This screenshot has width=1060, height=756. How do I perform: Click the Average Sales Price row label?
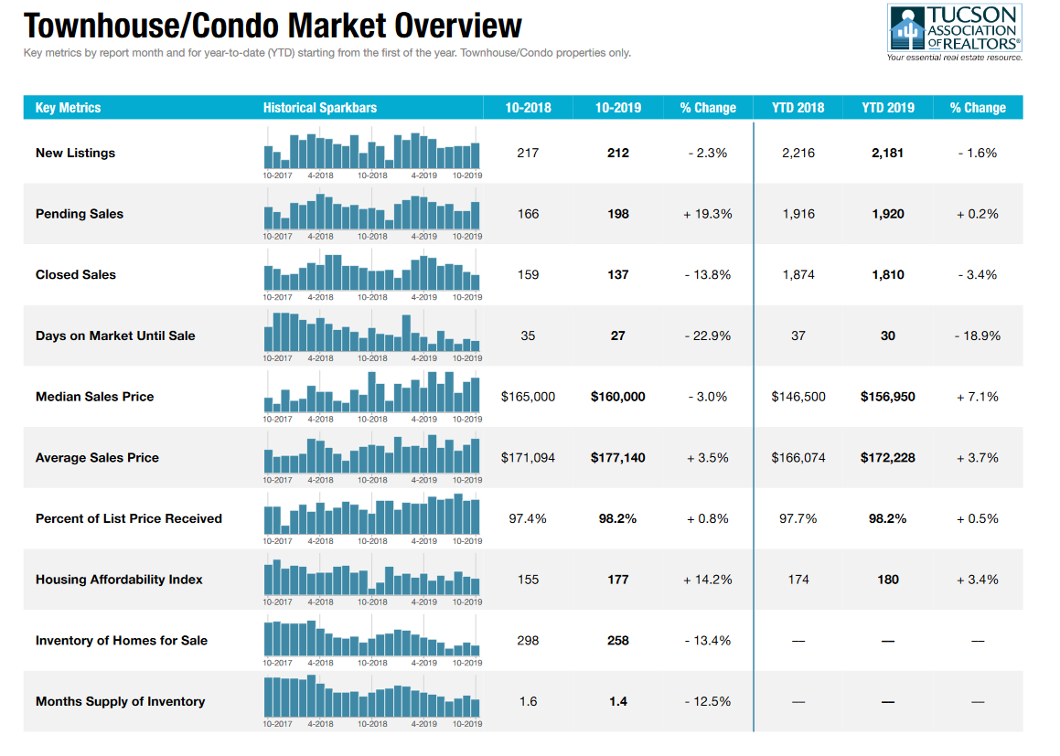pos(97,458)
